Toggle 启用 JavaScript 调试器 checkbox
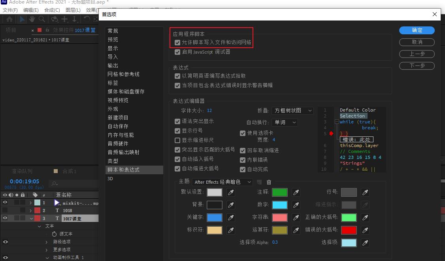Screen dimensions: 445x261 (x=177, y=52)
